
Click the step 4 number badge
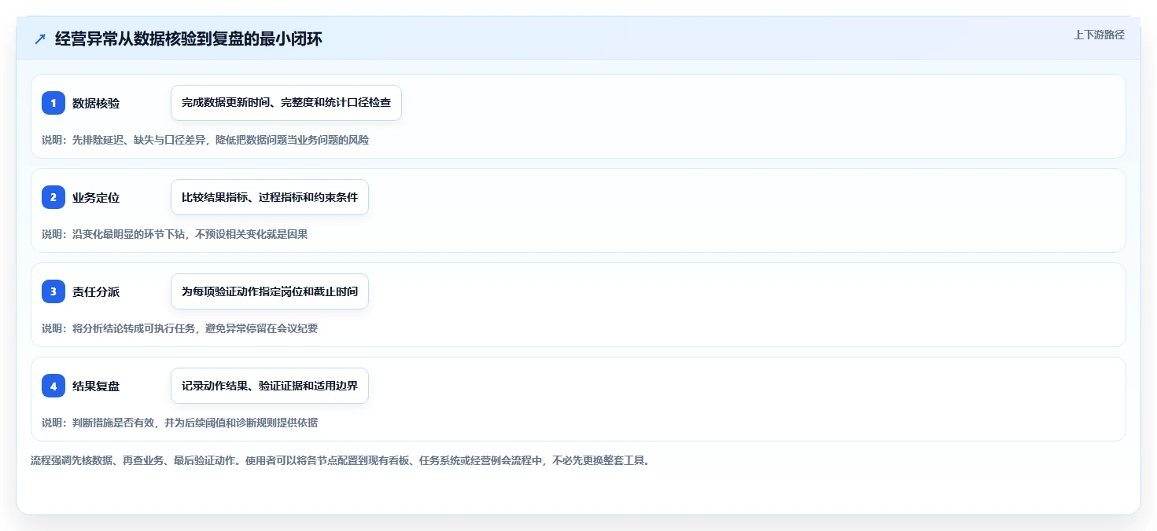pyautogui.click(x=53, y=386)
